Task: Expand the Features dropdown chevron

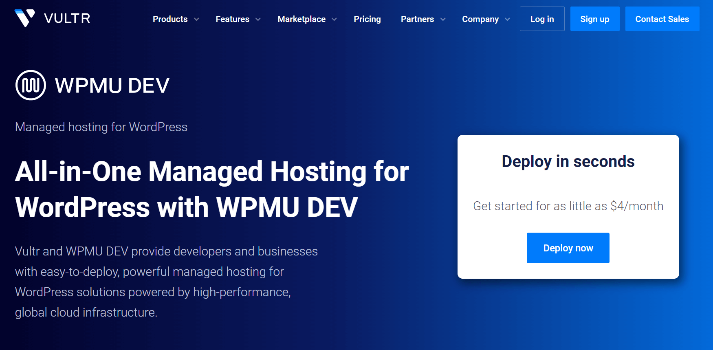Action: tap(258, 19)
